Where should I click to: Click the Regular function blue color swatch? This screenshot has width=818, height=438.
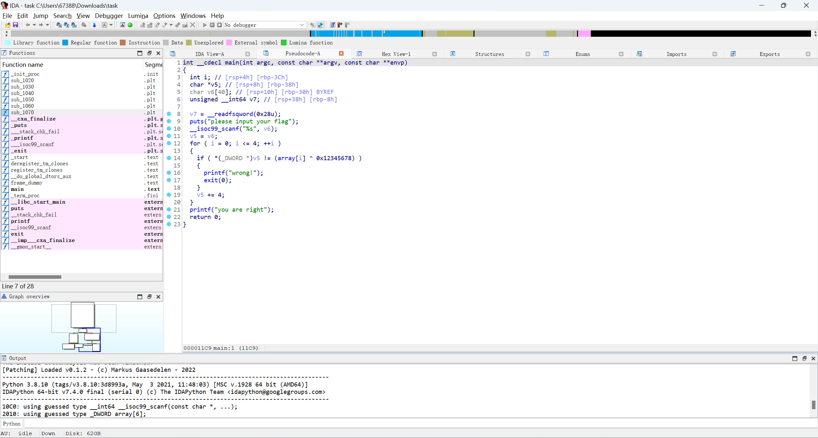click(x=65, y=43)
